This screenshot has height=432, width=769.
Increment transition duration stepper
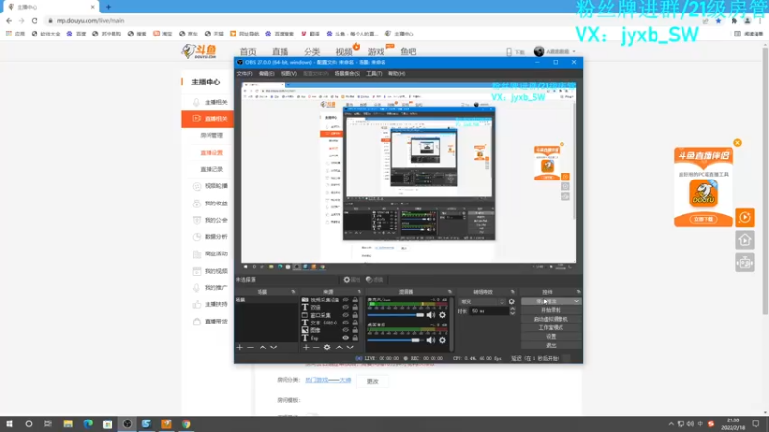512,309
